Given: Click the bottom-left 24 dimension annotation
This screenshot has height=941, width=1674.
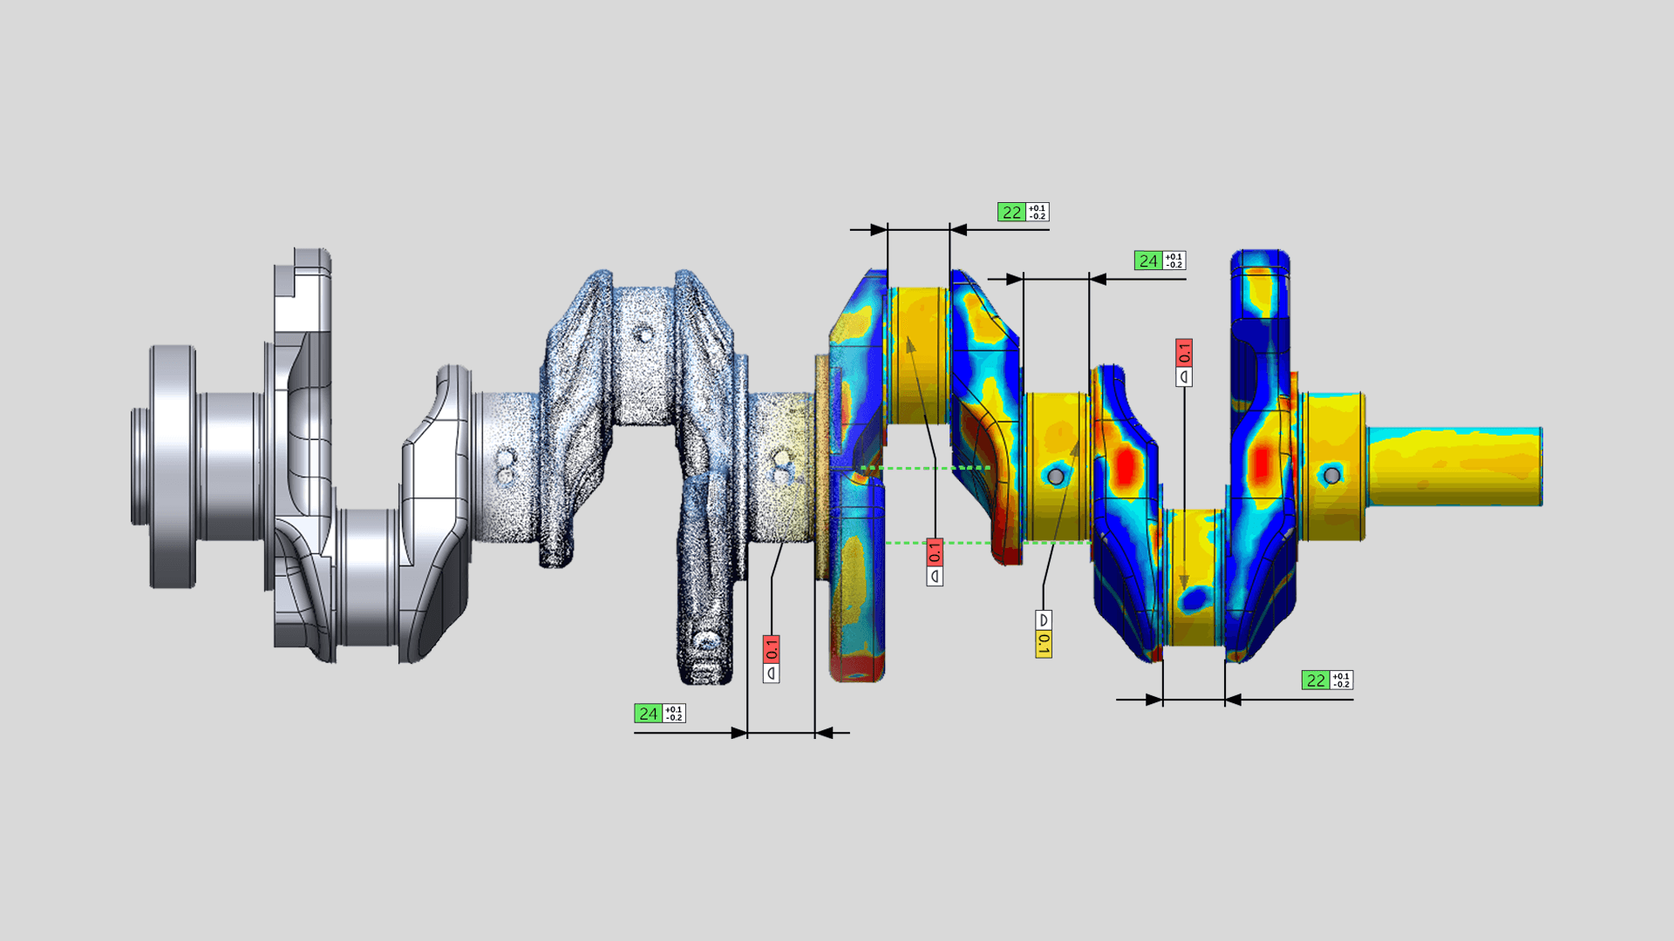Looking at the screenshot, I should pyautogui.click(x=649, y=714).
